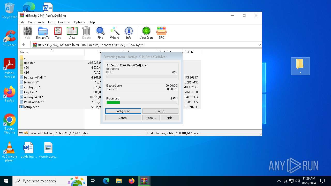The width and height of the screenshot is (331, 186).
Task: Show hidden system tray icons
Action: (279, 181)
